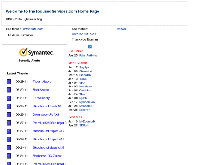Click the Thank you Simantec text
The image size is (221, 165).
tap(20, 35)
